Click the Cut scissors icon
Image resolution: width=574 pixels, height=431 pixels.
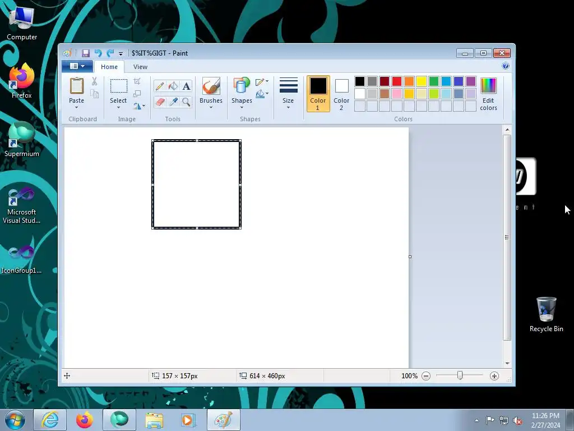(94, 81)
